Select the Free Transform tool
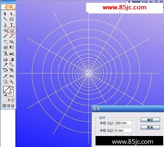Image resolution: width=164 pixels, height=147 pixels. point(11,47)
